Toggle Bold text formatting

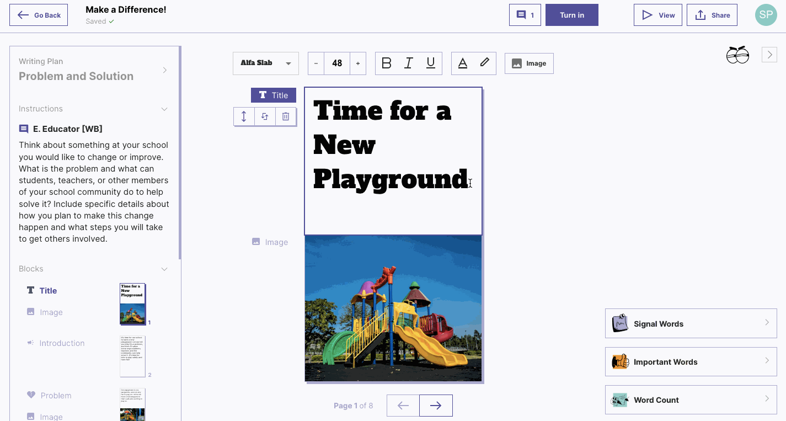[x=387, y=63]
